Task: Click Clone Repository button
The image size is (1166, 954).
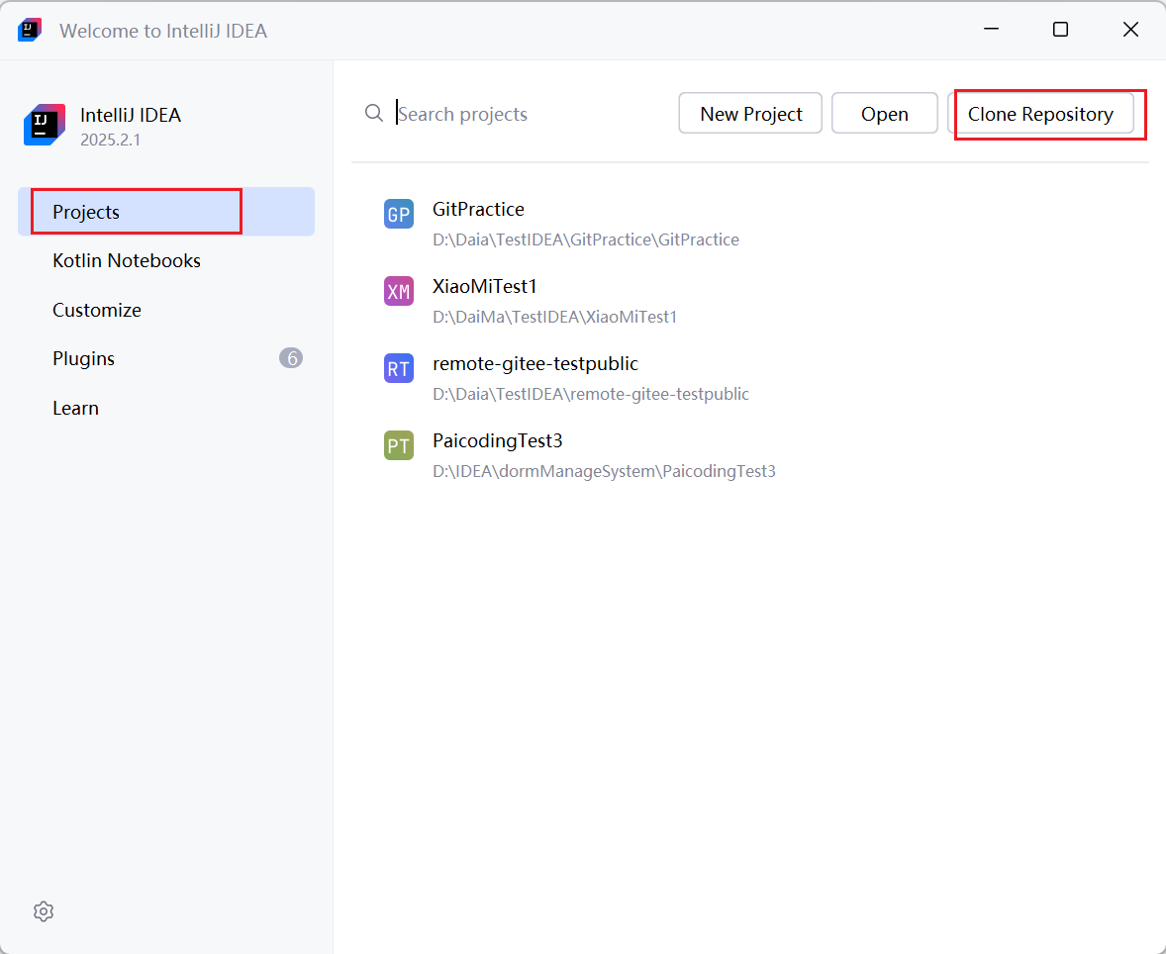Action: click(1040, 113)
